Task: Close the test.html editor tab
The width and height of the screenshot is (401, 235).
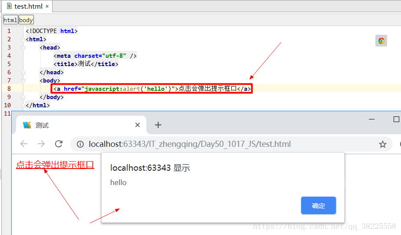Action: pos(47,7)
